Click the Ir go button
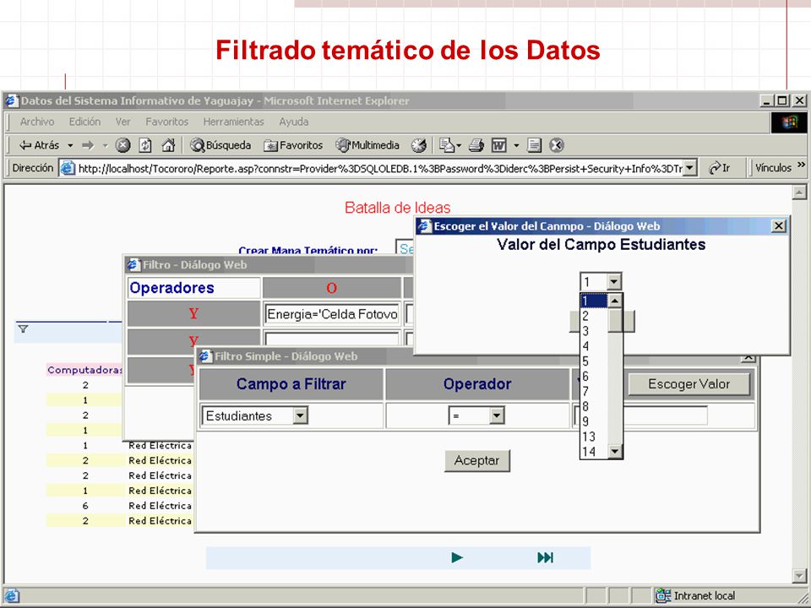The width and height of the screenshot is (811, 608). pyautogui.click(x=720, y=168)
